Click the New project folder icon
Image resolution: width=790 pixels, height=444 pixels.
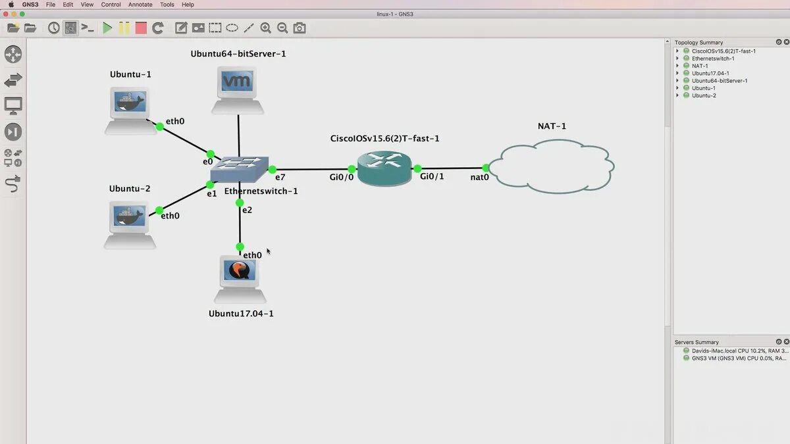coord(13,28)
